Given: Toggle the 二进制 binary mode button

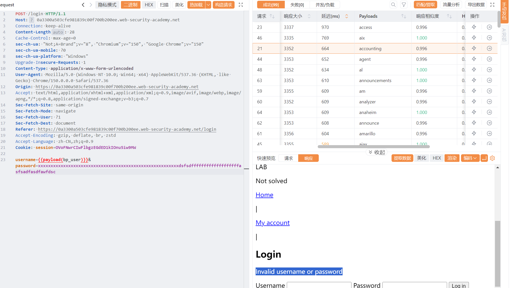Looking at the screenshot, I should [131, 5].
